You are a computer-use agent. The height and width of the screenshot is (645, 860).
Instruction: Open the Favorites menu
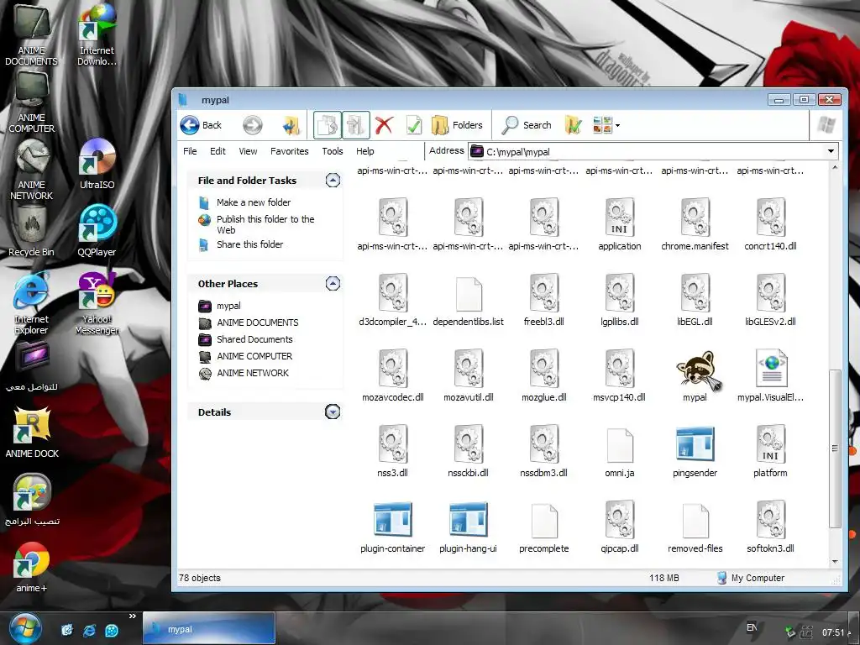click(290, 151)
